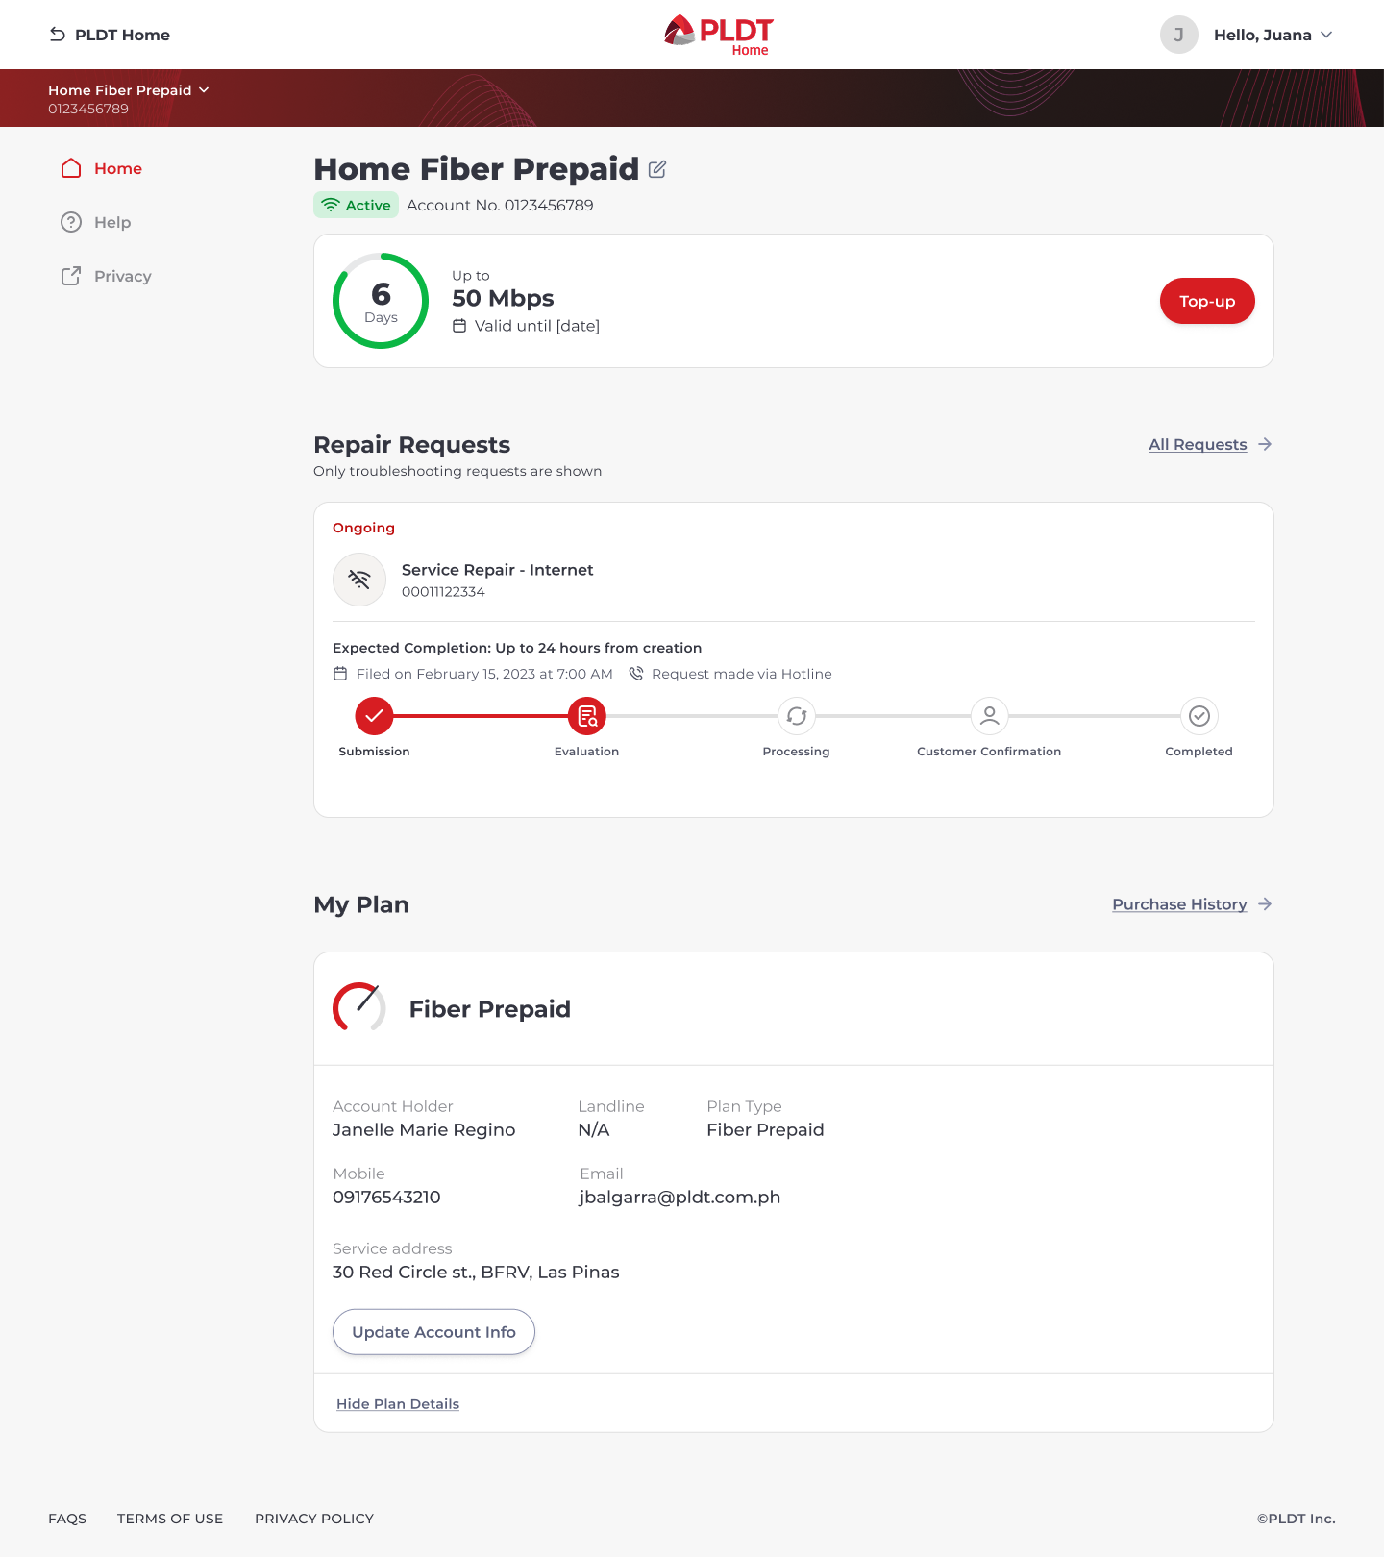Click the no-wifi Service Repair icon
The width and height of the screenshot is (1384, 1557).
tap(359, 580)
